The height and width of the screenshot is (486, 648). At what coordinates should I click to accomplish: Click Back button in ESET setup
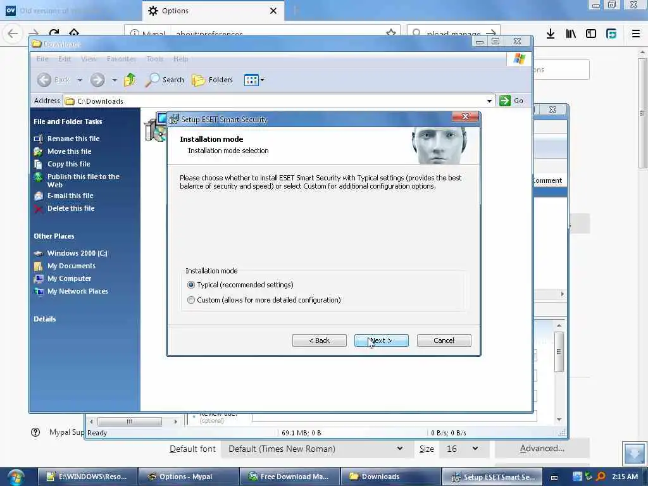click(x=319, y=340)
